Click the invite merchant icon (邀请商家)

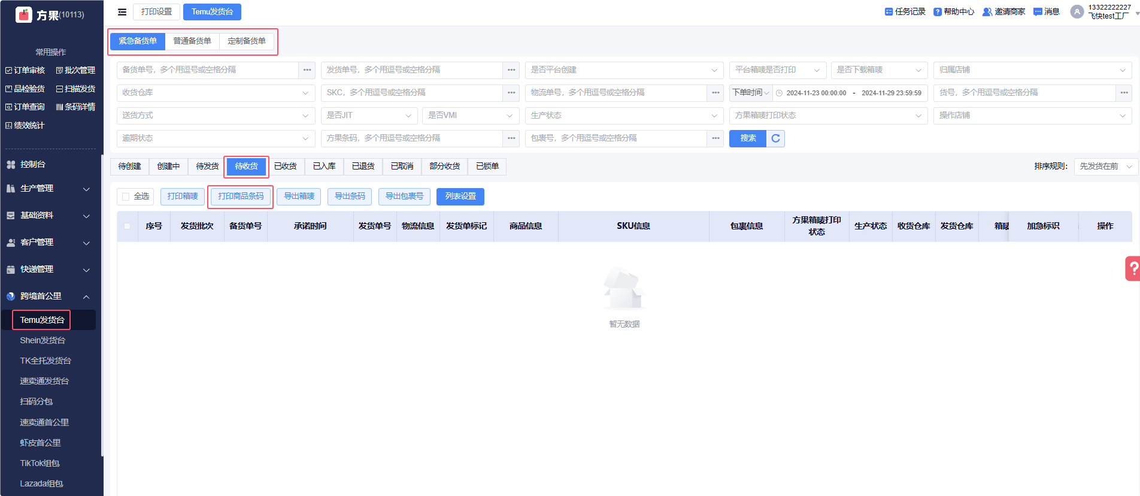click(987, 12)
